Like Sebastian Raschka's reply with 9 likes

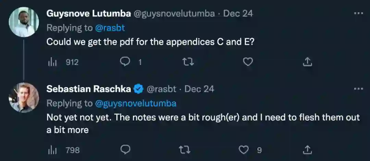pos(244,149)
